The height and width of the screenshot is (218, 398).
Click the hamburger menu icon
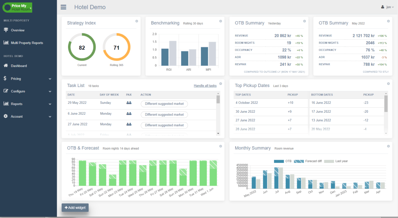(63, 7)
